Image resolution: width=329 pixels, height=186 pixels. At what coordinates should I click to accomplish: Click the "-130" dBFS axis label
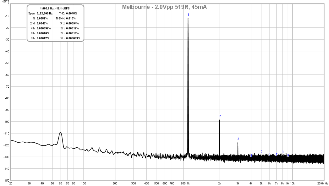click(x=7, y=157)
